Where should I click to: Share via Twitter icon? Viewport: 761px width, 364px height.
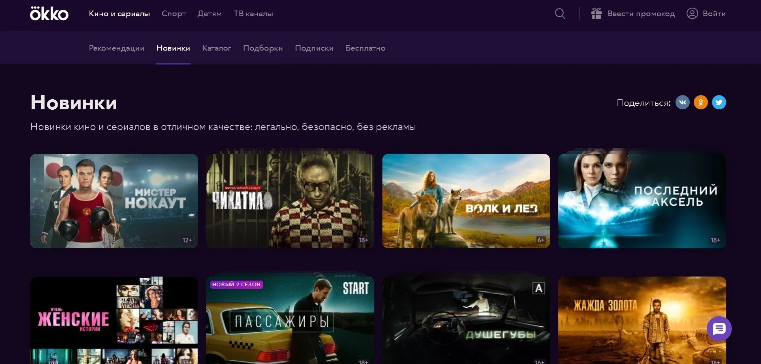tap(719, 102)
